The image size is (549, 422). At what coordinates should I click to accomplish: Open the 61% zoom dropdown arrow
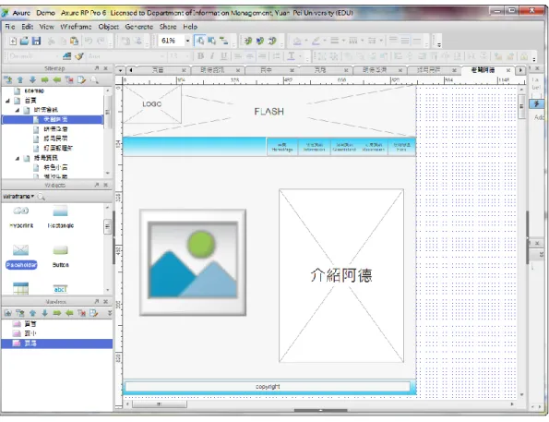(187, 41)
